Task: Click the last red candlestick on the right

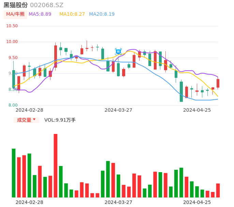Action: (218, 83)
